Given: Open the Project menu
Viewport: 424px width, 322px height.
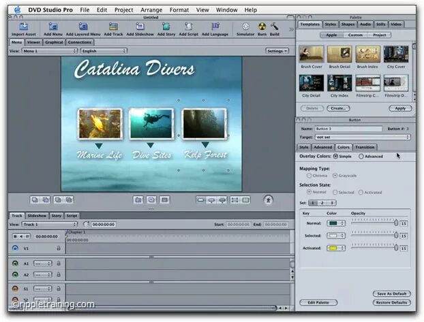Looking at the screenshot, I should pos(123,10).
